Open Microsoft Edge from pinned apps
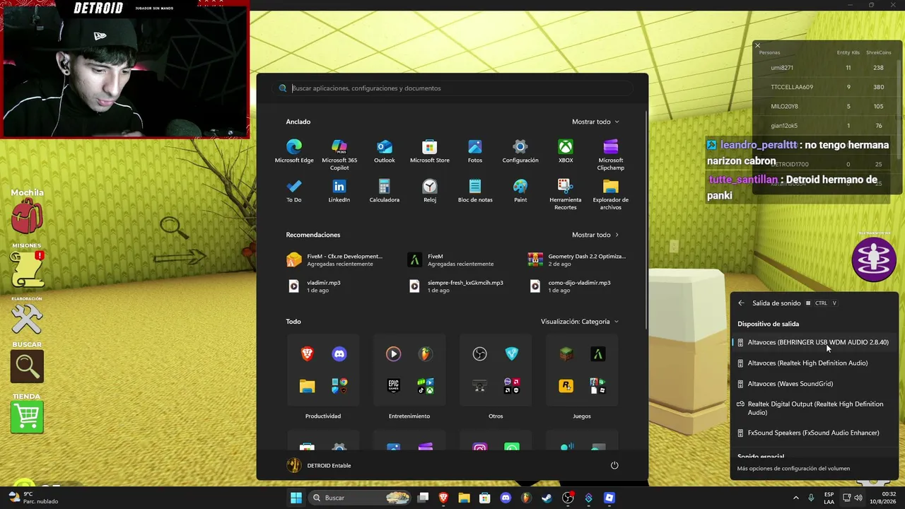The image size is (905, 509). click(294, 151)
